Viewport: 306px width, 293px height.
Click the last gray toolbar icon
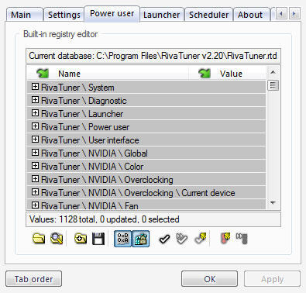click(x=242, y=238)
